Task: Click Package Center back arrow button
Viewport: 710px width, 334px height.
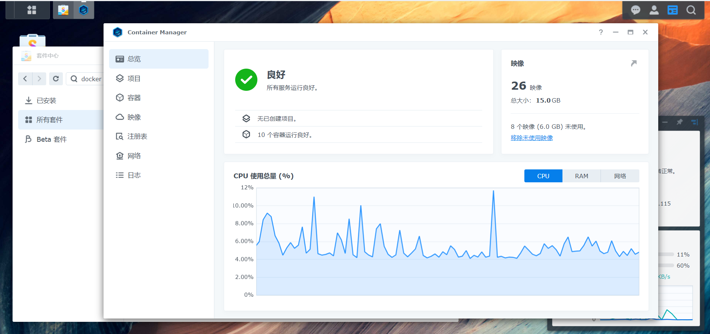Action: coord(25,79)
